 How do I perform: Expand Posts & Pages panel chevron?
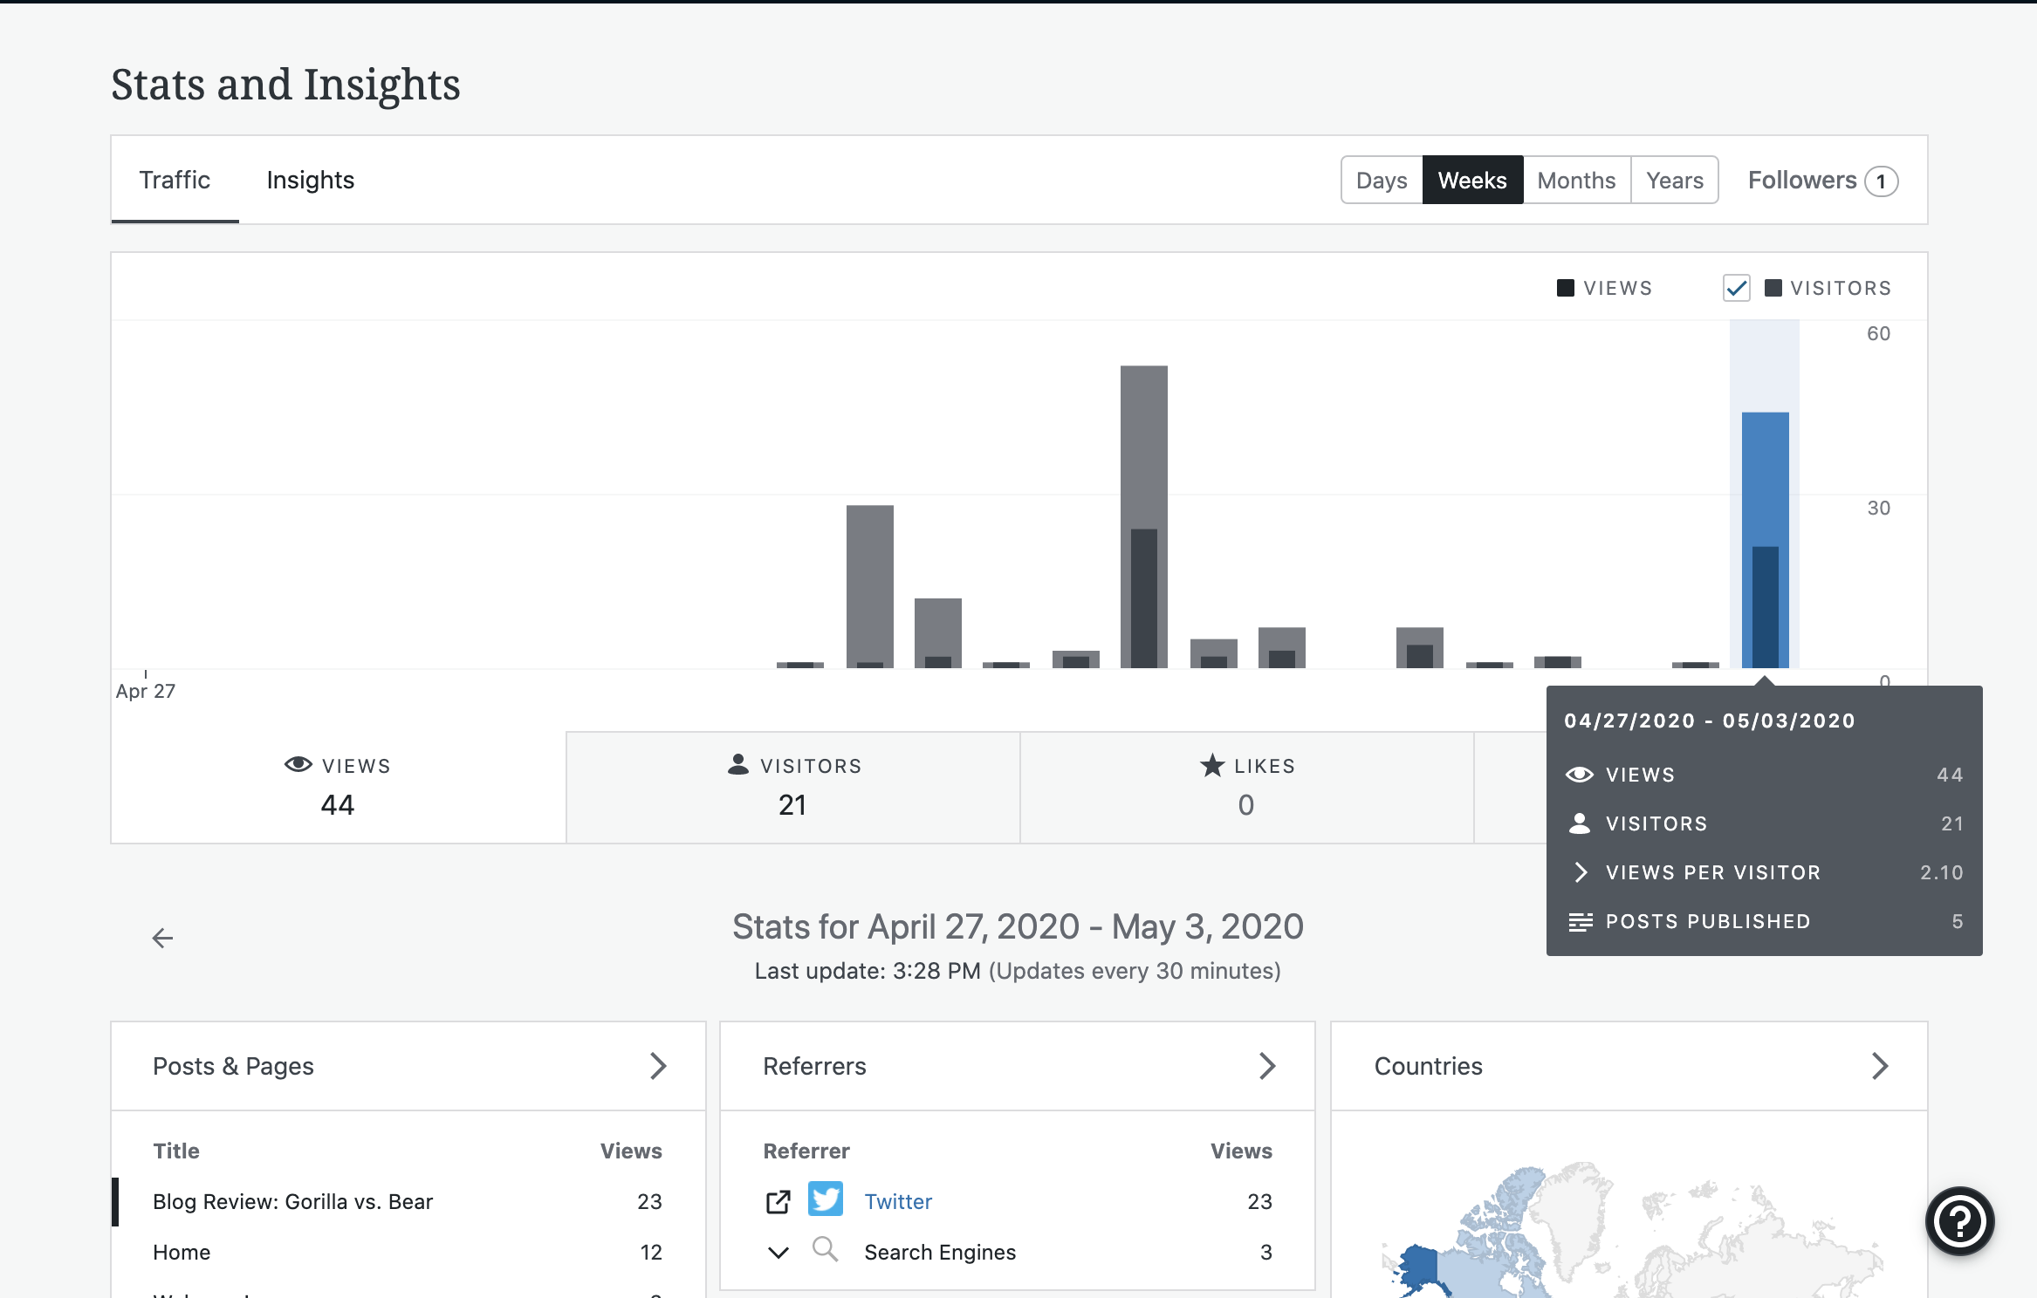[658, 1066]
